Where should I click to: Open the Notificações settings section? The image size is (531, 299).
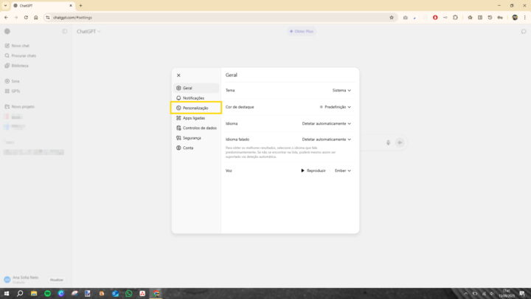(193, 97)
